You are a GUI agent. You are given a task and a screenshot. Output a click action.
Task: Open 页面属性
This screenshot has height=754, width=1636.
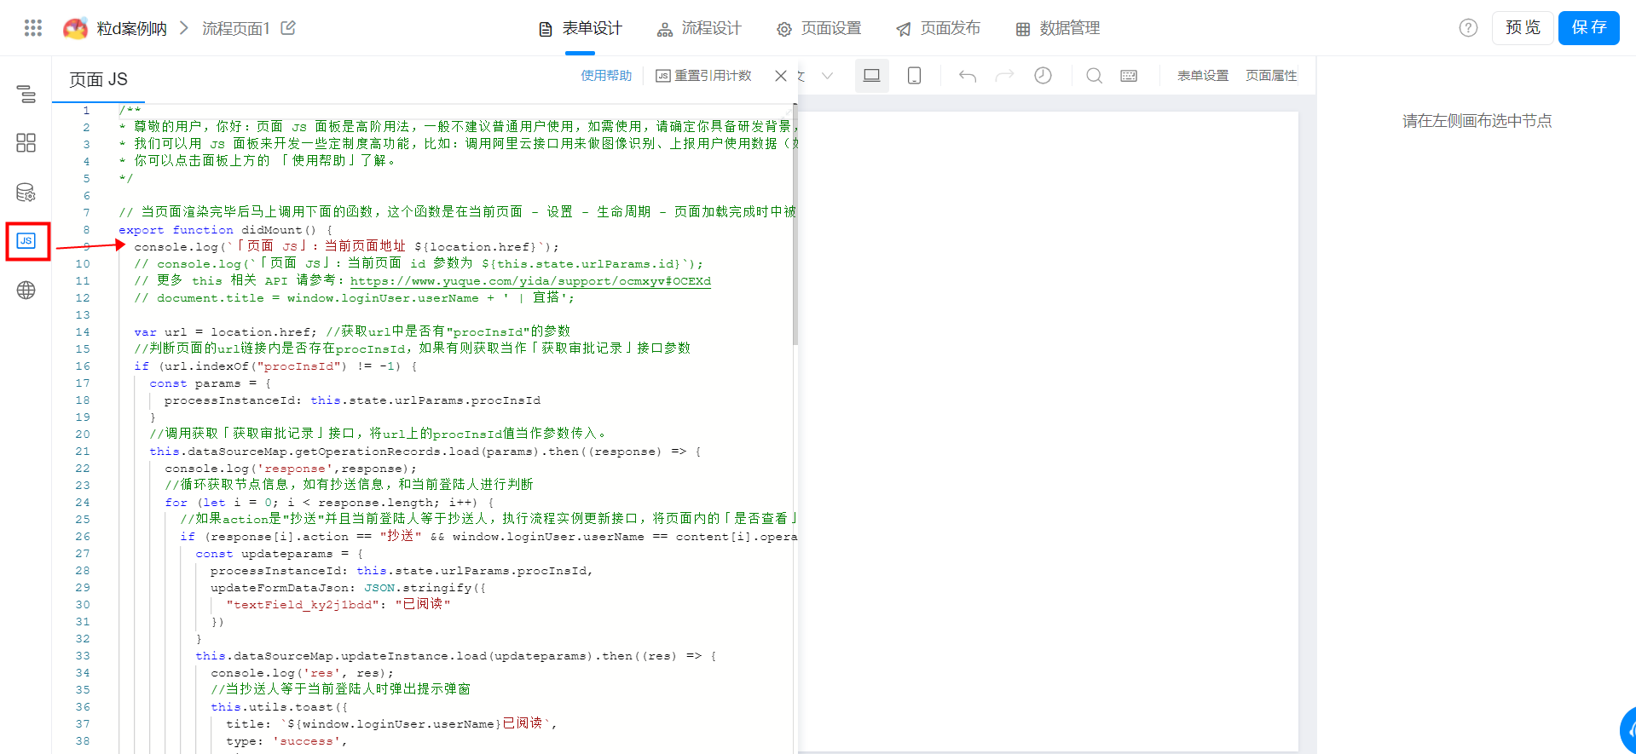click(1271, 76)
